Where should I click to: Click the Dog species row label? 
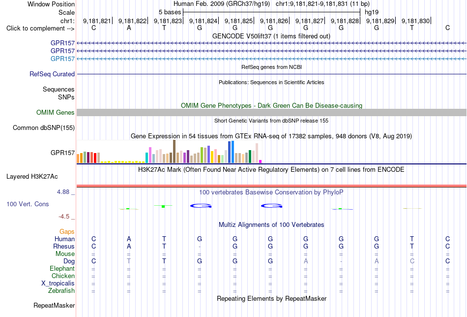[x=69, y=261]
